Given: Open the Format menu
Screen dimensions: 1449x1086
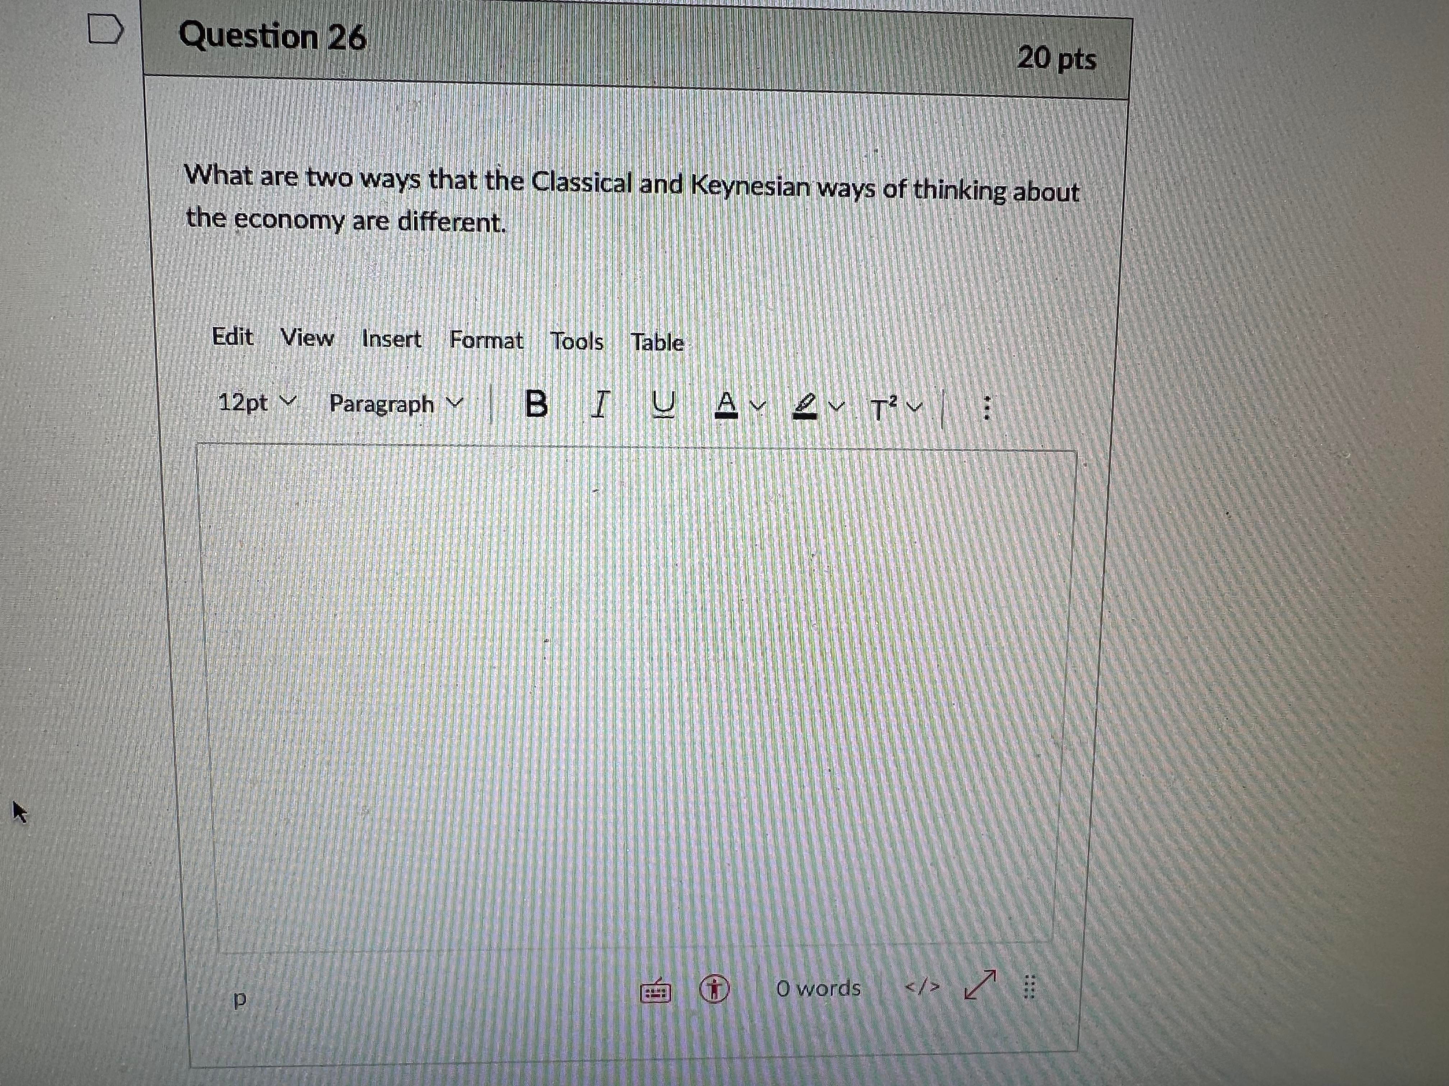Looking at the screenshot, I should coord(486,340).
